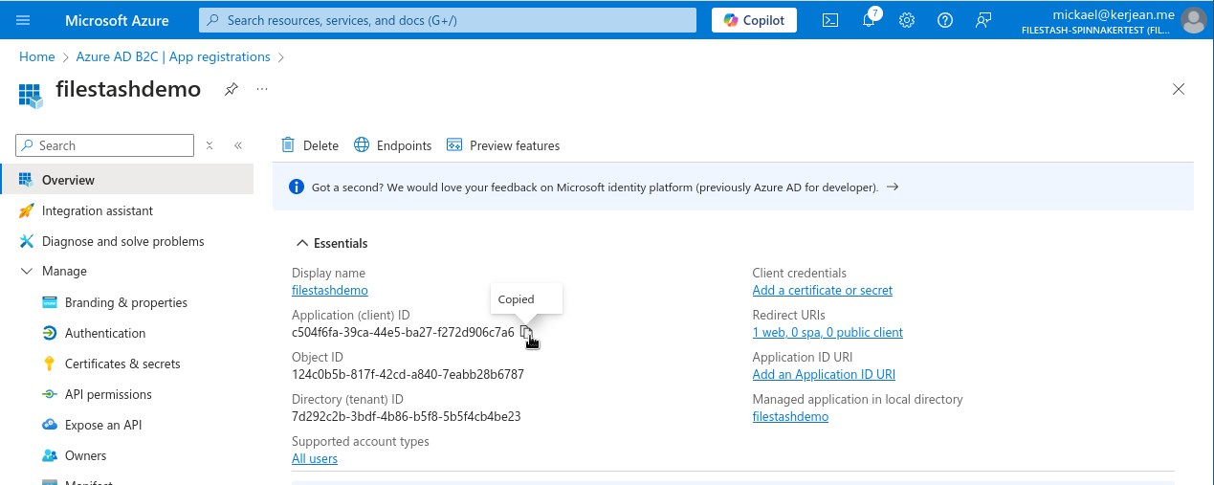Viewport: 1214px width, 485px height.
Task: Open the Azure portal hamburger menu
Action: tap(24, 20)
